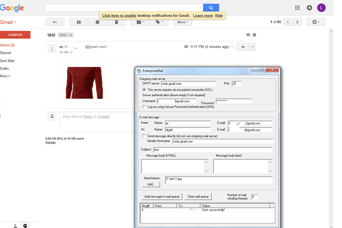Click the 'Sent successfully!' queue row
The image size is (342, 228).
207,210
